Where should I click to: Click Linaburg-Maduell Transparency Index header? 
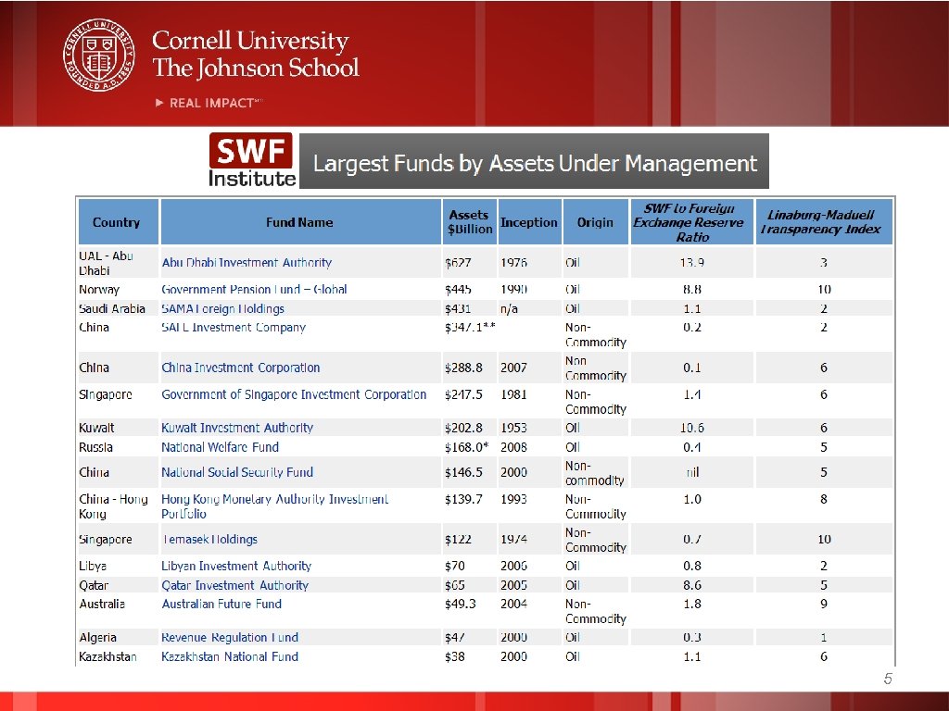(824, 222)
